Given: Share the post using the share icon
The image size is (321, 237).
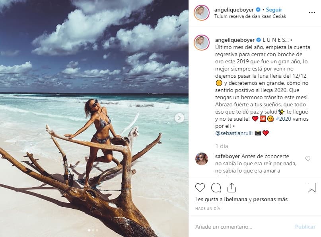Looking at the screenshot, I should point(232,187).
